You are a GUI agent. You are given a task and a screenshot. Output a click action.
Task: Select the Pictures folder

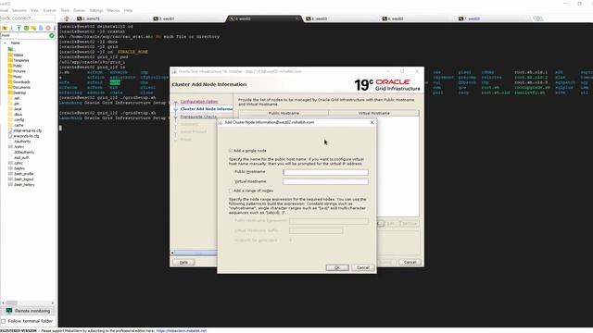pyautogui.click(x=17, y=71)
